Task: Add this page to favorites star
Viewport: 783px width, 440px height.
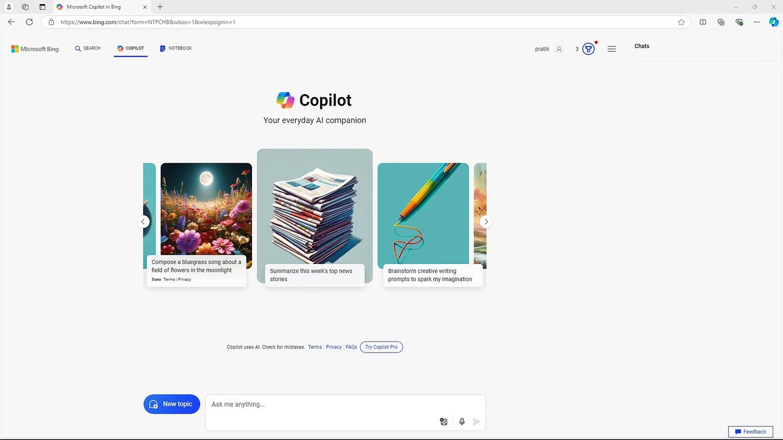Action: coord(681,22)
